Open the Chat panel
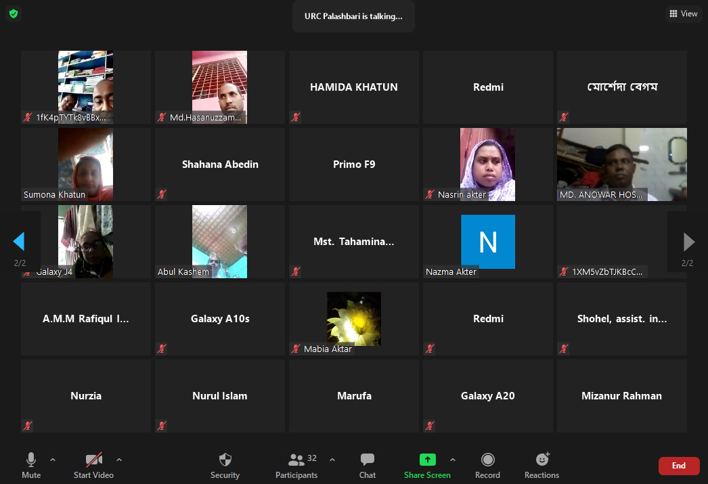The image size is (708, 484). pyautogui.click(x=368, y=465)
